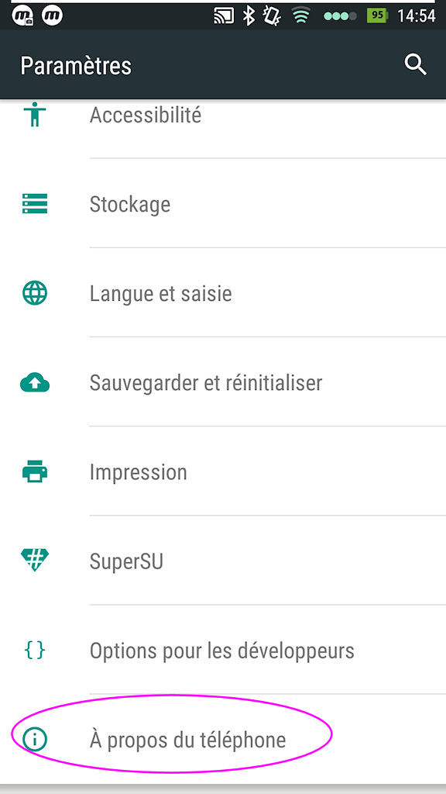Tap the Bluetooth status bar icon
This screenshot has width=446, height=794.
(249, 16)
